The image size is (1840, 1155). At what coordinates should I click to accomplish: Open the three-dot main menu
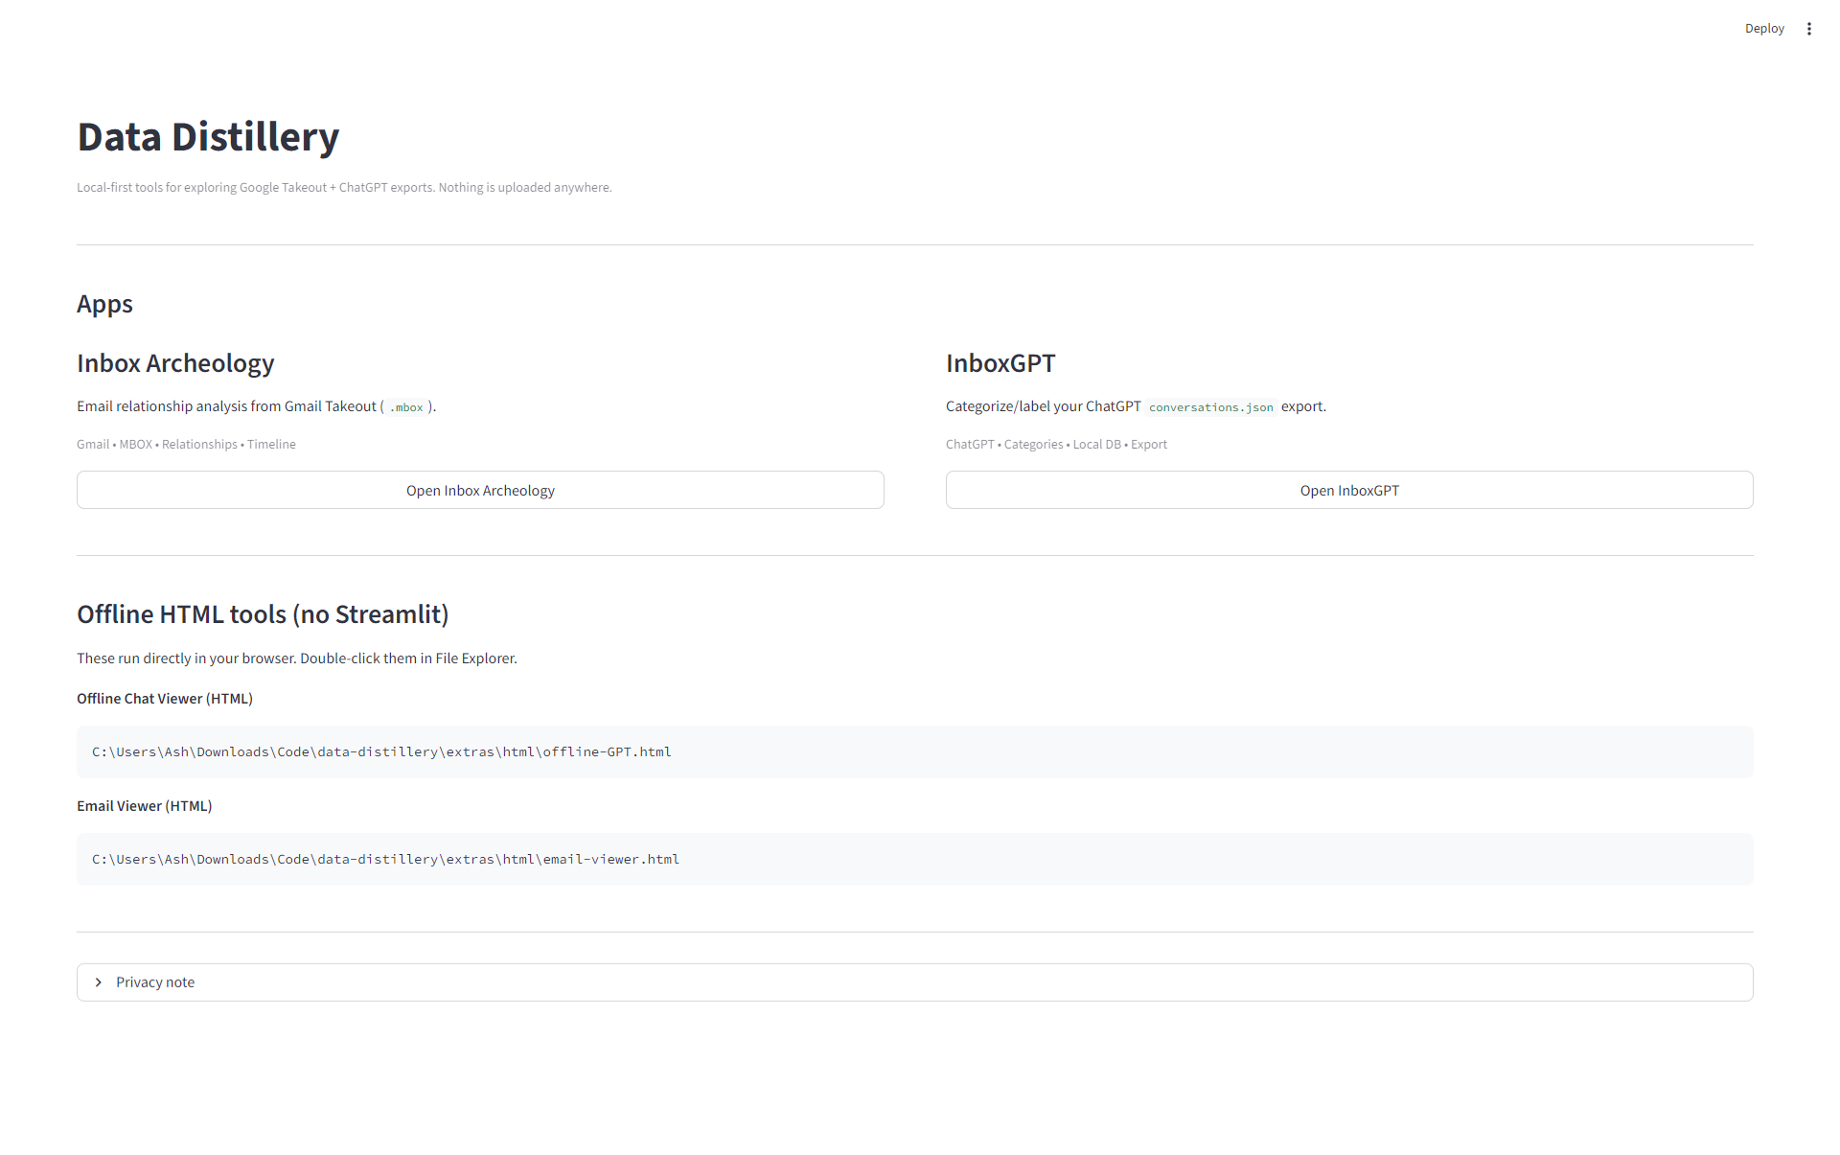(1808, 29)
